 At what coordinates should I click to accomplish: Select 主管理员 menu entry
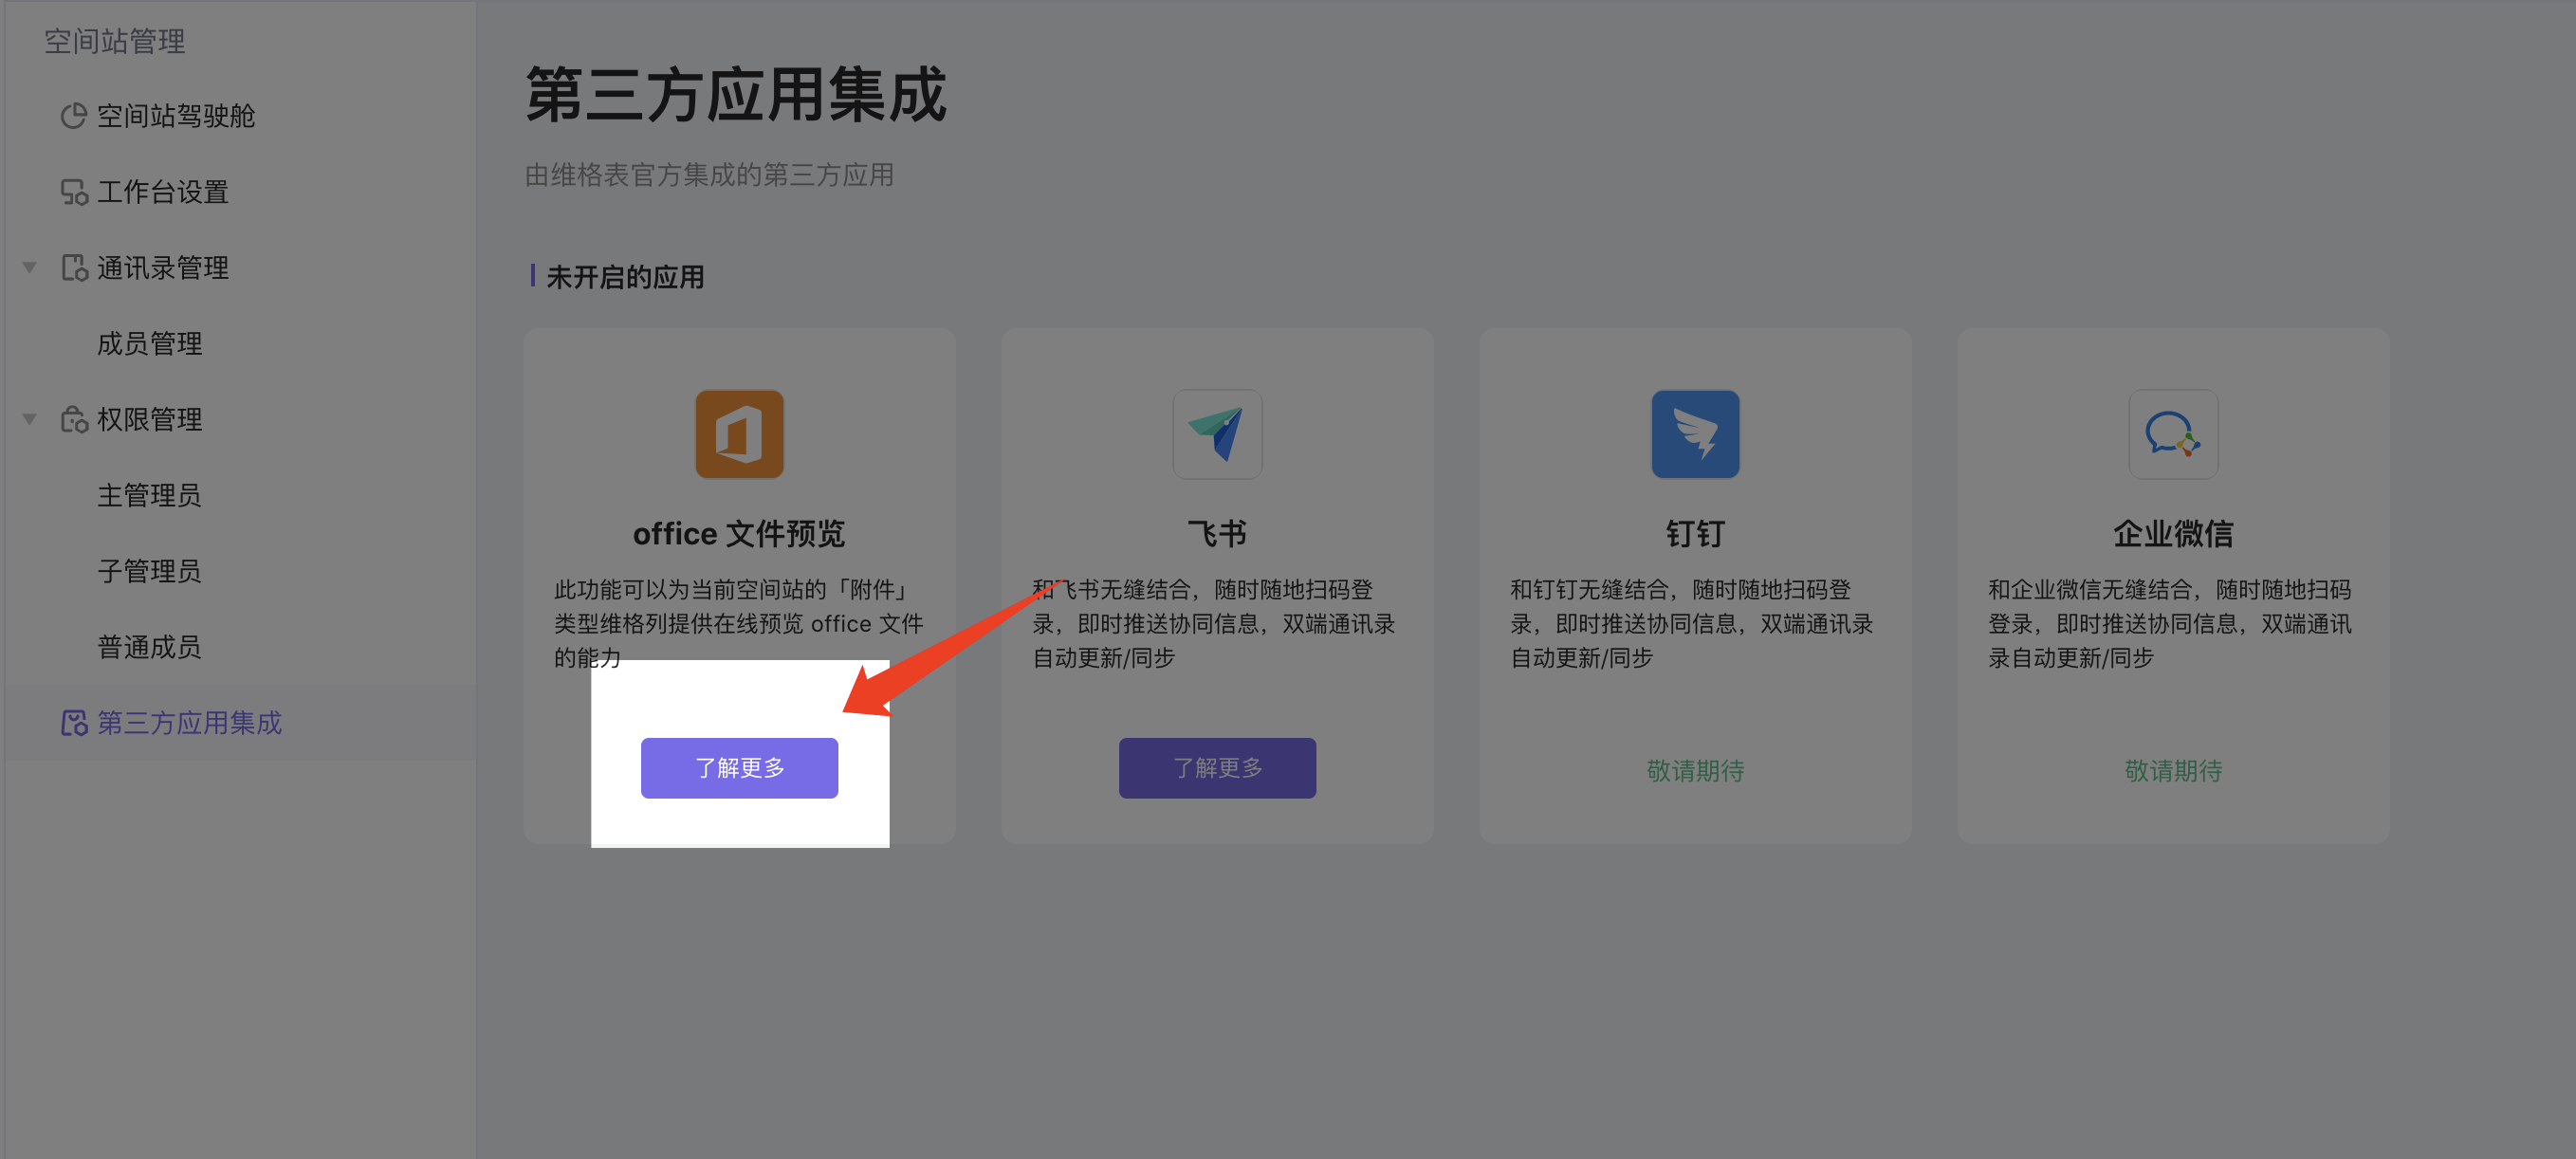click(149, 496)
